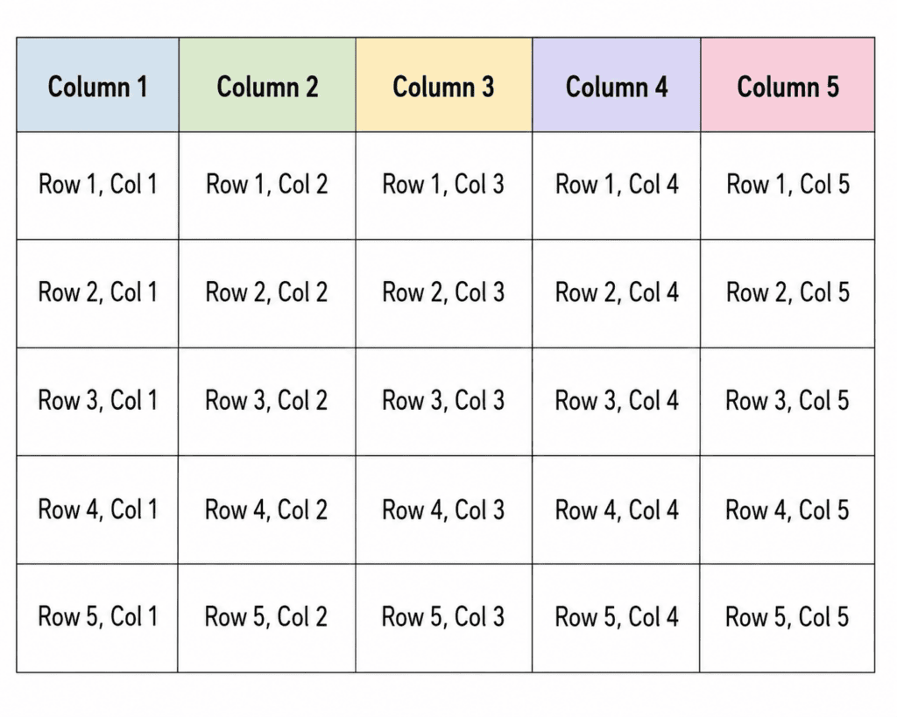This screenshot has width=897, height=717.
Task: Click cell Row 3, Col 3
Action: coord(444,401)
